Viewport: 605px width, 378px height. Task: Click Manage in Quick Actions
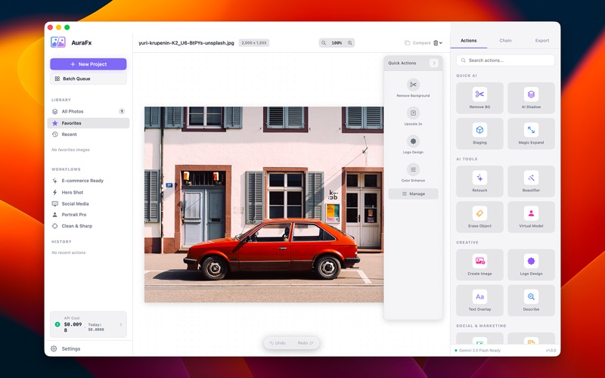(413, 194)
